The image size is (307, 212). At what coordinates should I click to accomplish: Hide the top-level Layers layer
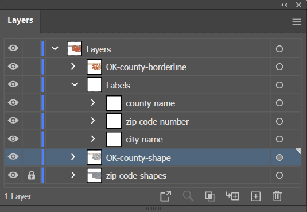(x=13, y=48)
